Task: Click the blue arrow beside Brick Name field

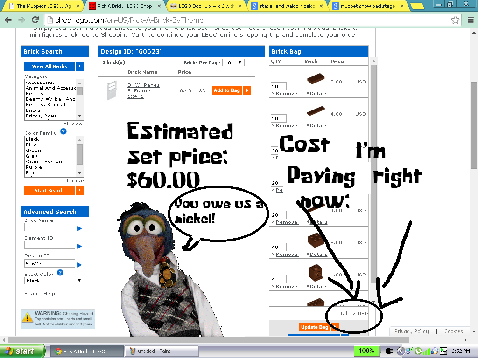Action: tap(79, 228)
